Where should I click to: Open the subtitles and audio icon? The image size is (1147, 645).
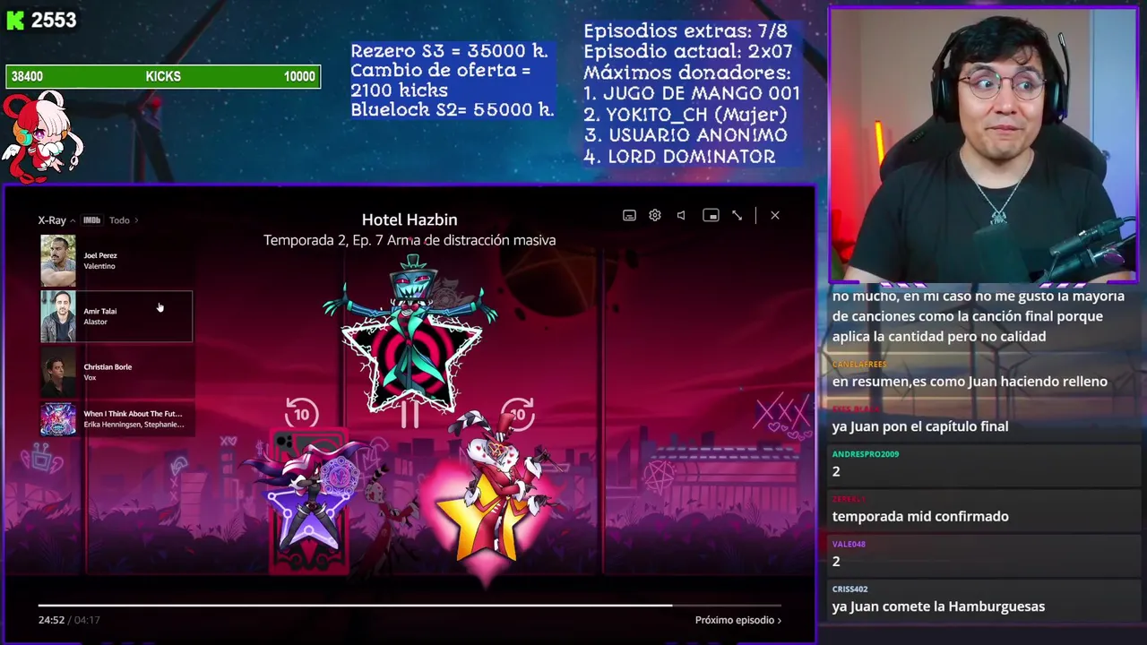[629, 216]
